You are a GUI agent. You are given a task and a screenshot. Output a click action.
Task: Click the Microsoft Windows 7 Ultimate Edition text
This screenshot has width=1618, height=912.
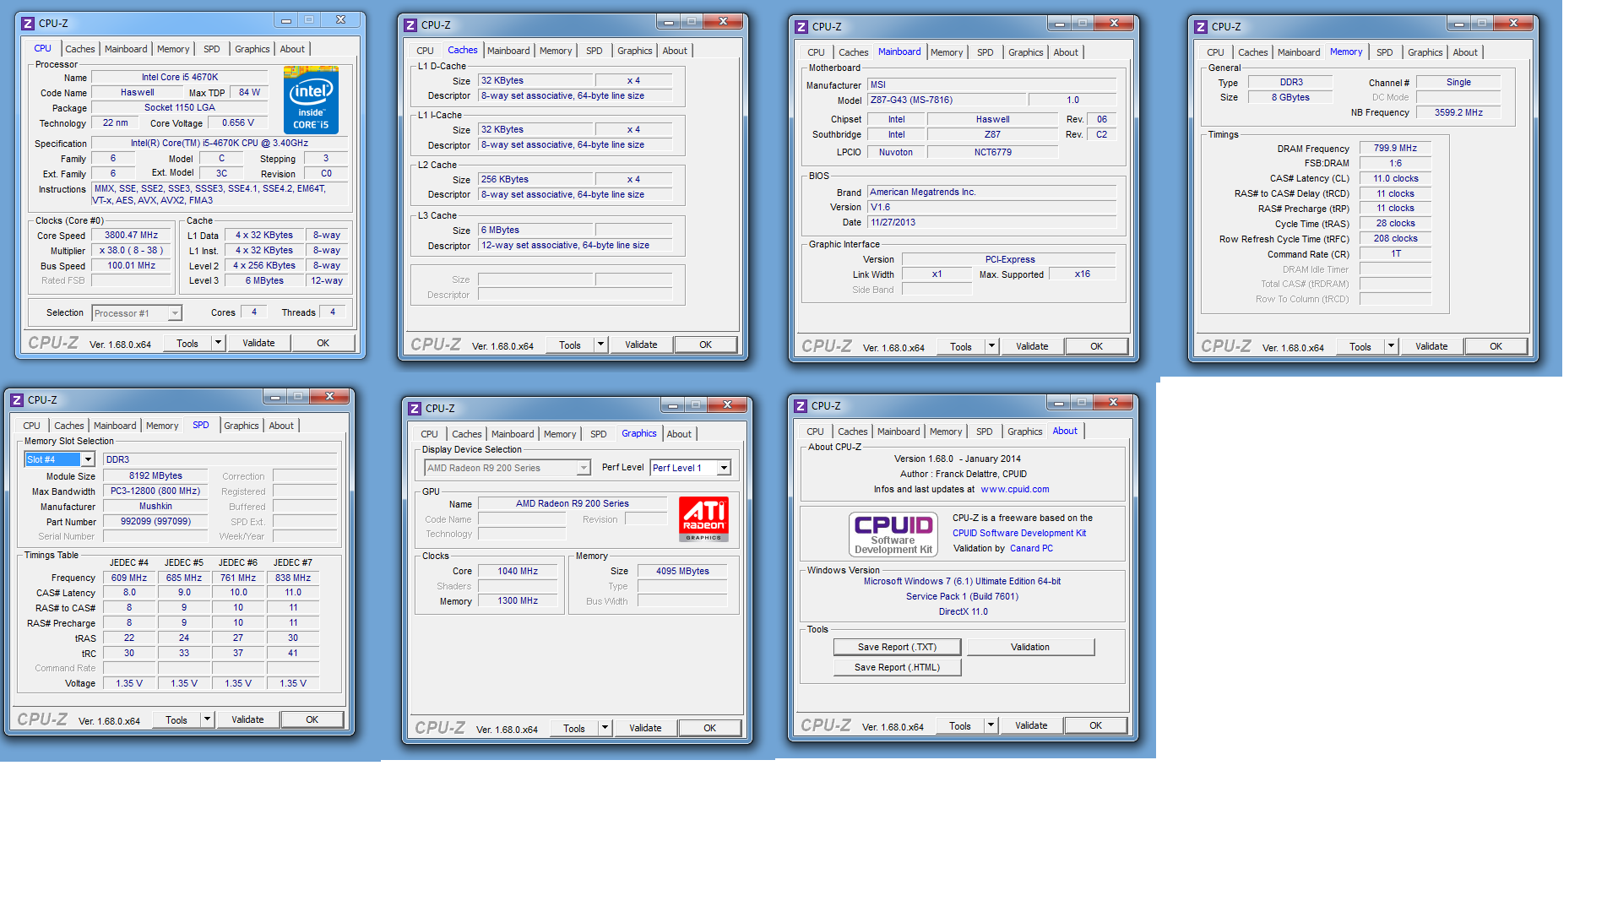(962, 582)
